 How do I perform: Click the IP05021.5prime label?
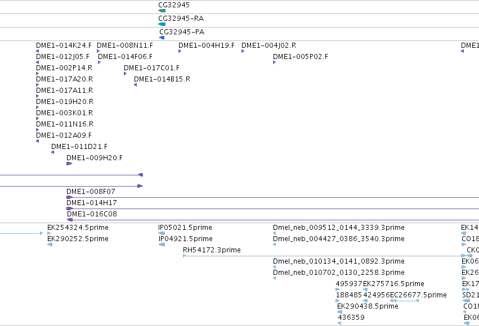pos(185,228)
